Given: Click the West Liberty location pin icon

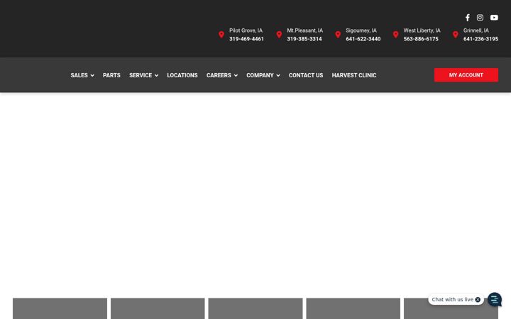Looking at the screenshot, I should [395, 35].
